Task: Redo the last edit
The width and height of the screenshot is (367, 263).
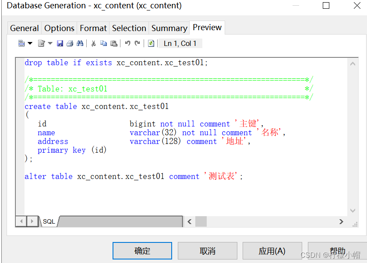Action: 138,43
